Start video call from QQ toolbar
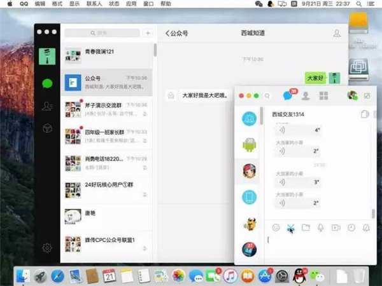Screen dimensions: 382x286 click(x=336, y=227)
